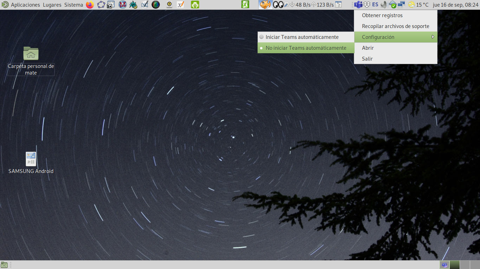480x269 pixels.
Task: Select Carpeta personal de mate desktop folder
Action: point(31,61)
